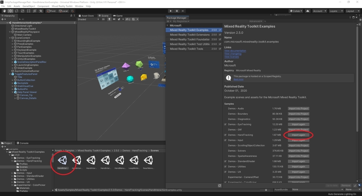Import Demos - UX again

[x=298, y=172]
